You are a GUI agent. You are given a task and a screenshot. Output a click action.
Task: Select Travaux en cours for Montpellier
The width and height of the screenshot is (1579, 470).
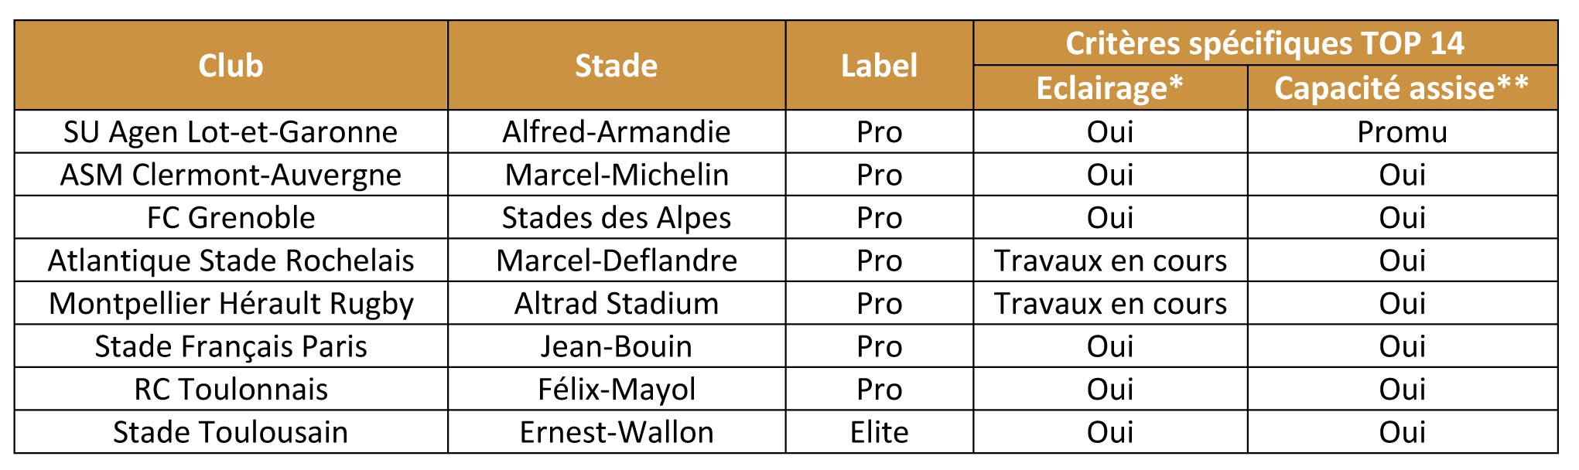pyautogui.click(x=1109, y=304)
